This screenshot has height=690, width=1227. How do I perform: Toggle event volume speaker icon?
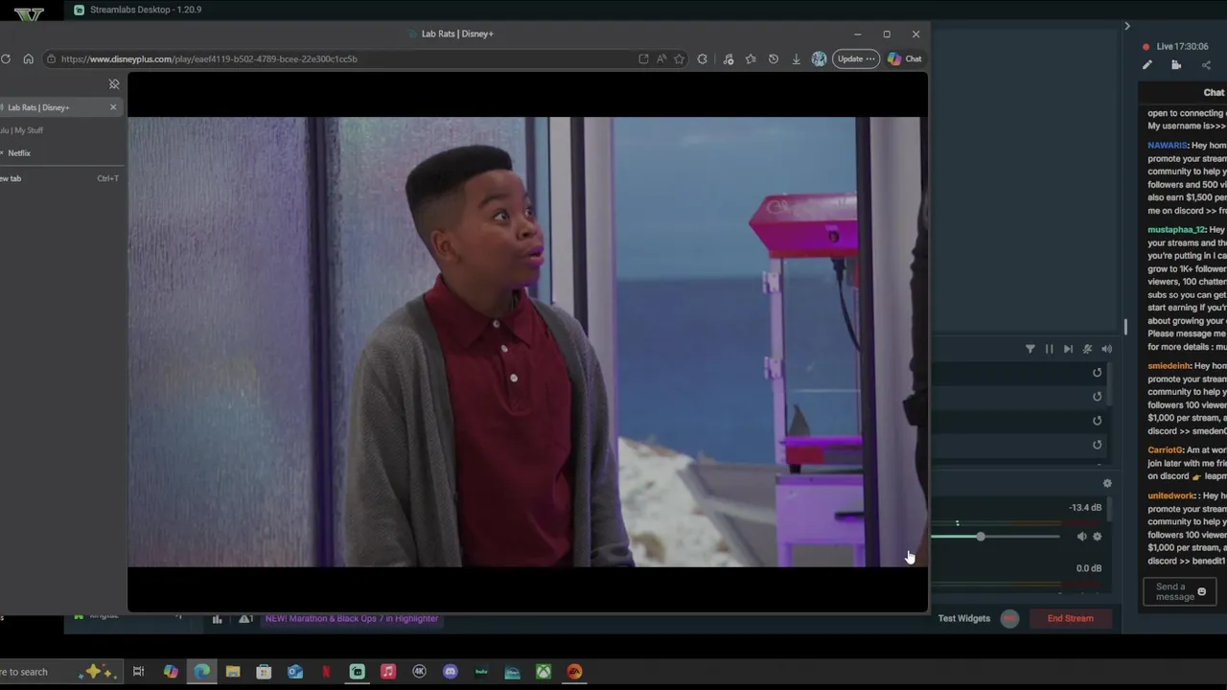point(1106,349)
